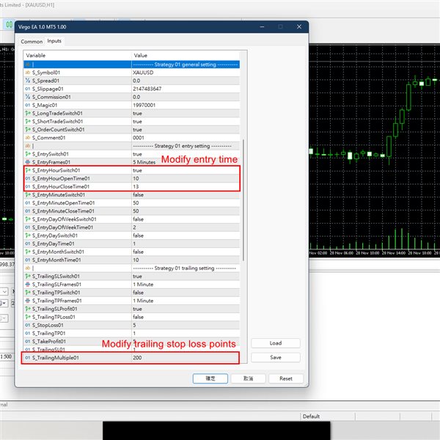Select the Strategy 01 entry setting row
This screenshot has height=440, width=440.
click(131, 146)
